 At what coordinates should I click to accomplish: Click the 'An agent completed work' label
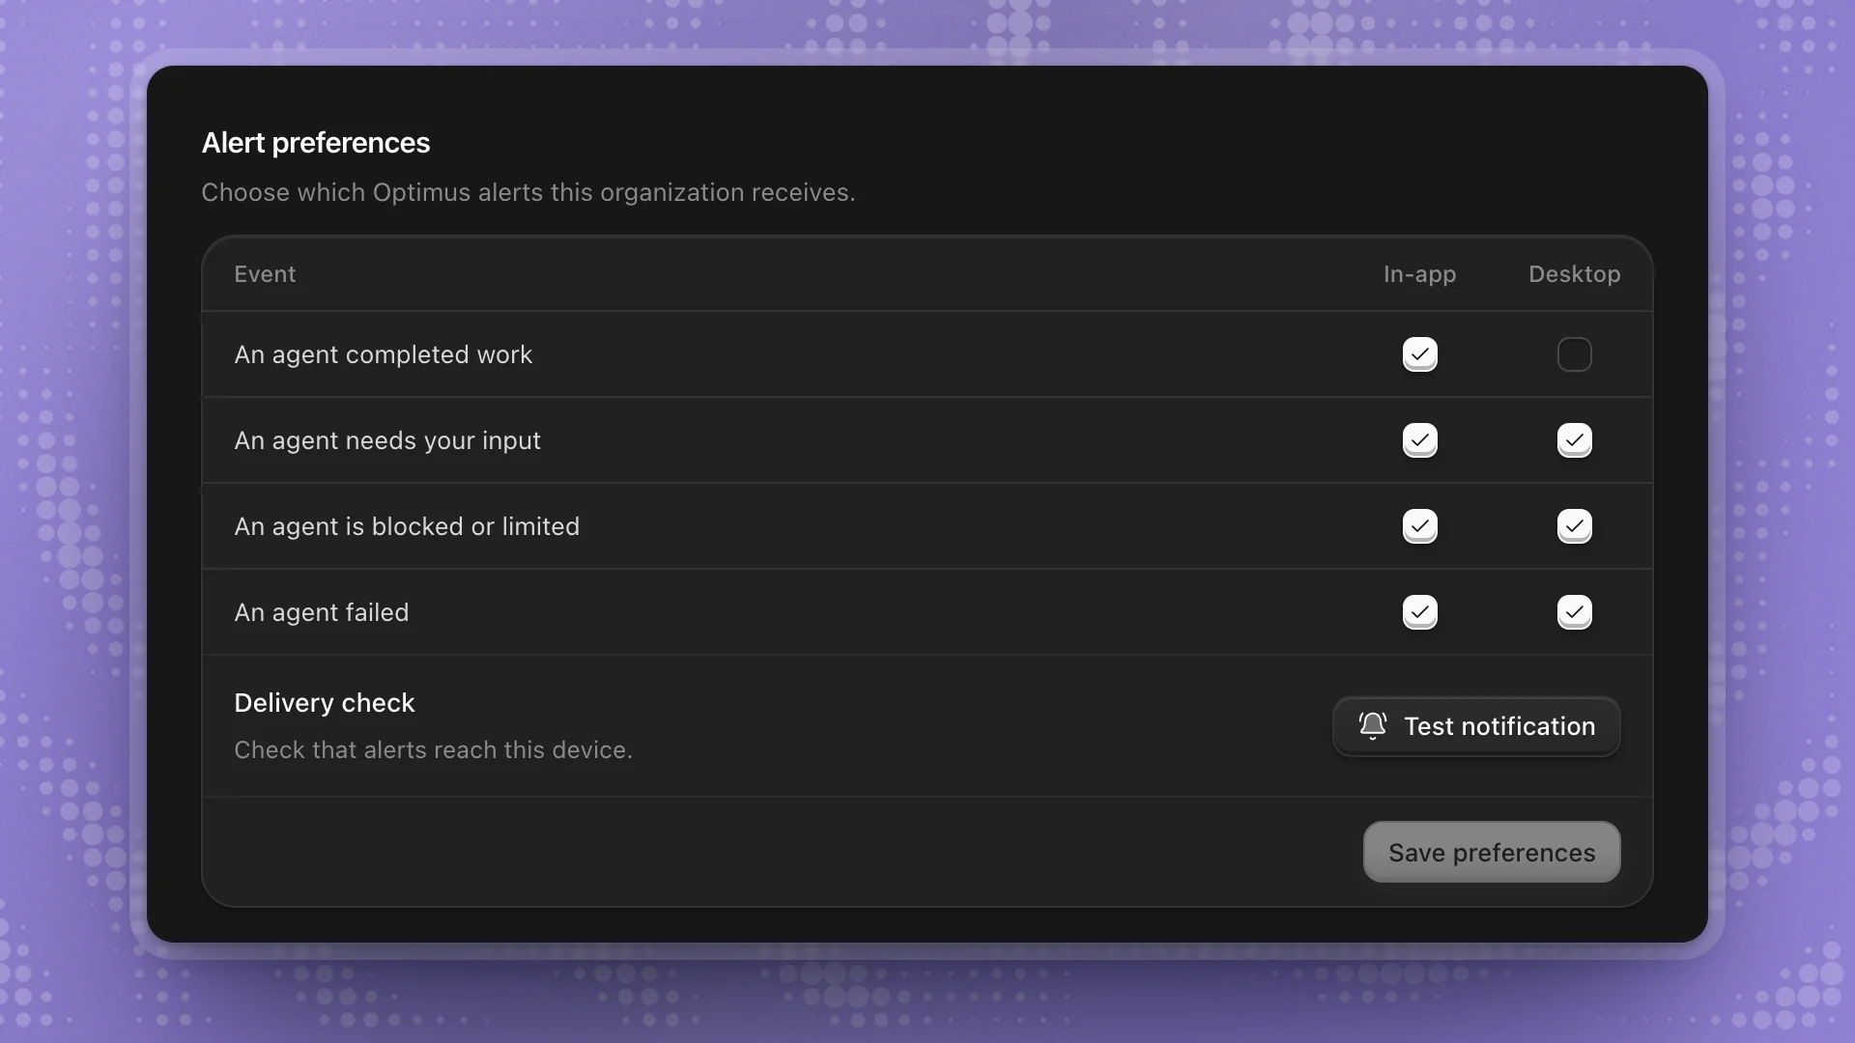tap(383, 354)
